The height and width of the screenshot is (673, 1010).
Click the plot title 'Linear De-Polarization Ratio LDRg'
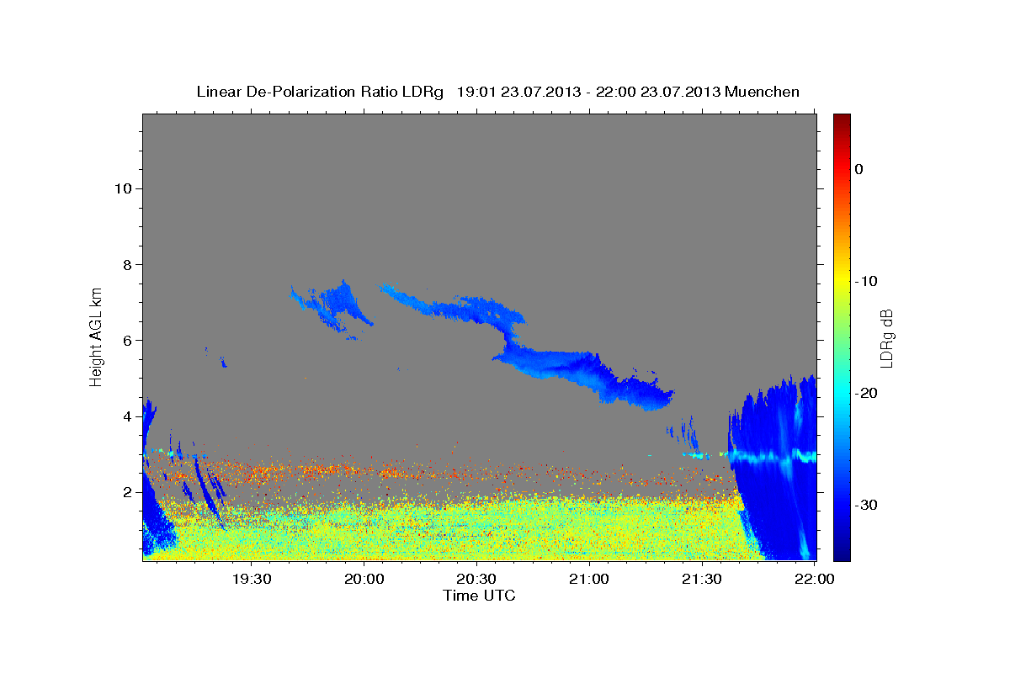[319, 92]
